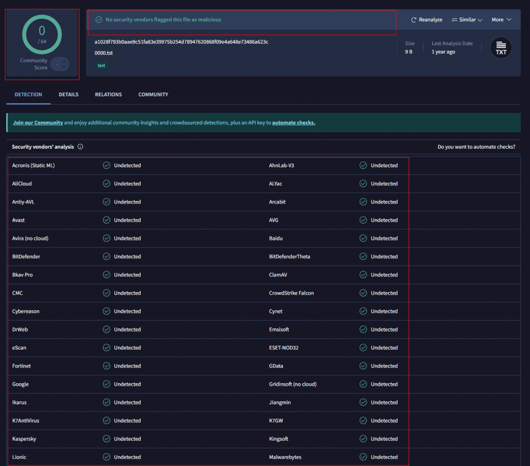This screenshot has height=466, width=530.
Task: Click the Google vendor name
Action: tap(20, 384)
